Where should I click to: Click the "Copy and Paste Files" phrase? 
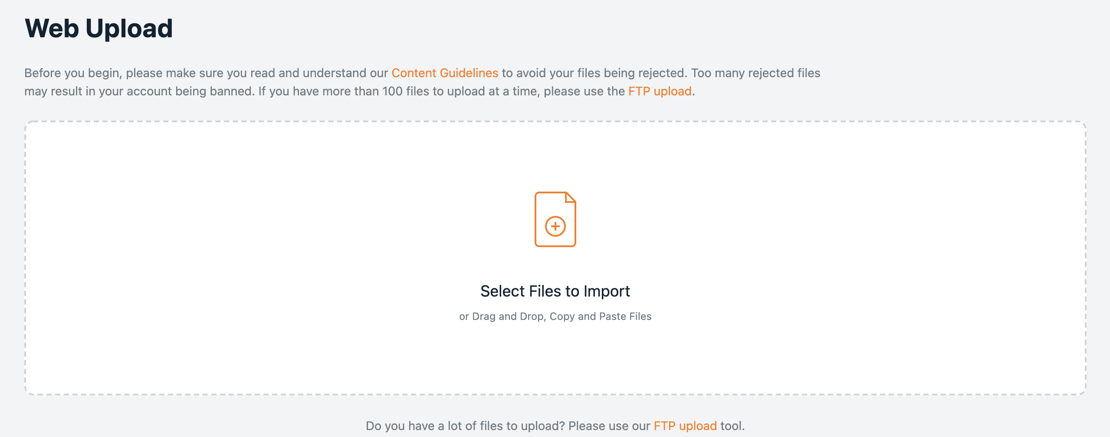[601, 316]
